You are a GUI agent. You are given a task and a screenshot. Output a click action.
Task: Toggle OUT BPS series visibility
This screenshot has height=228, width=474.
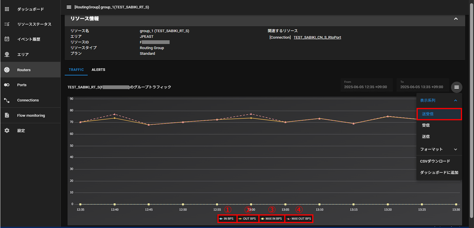pos(247,219)
